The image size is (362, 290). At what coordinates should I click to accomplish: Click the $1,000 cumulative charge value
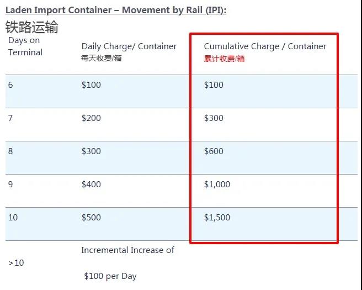click(217, 184)
